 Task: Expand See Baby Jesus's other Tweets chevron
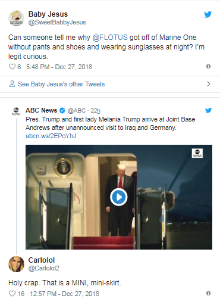coord(209,84)
